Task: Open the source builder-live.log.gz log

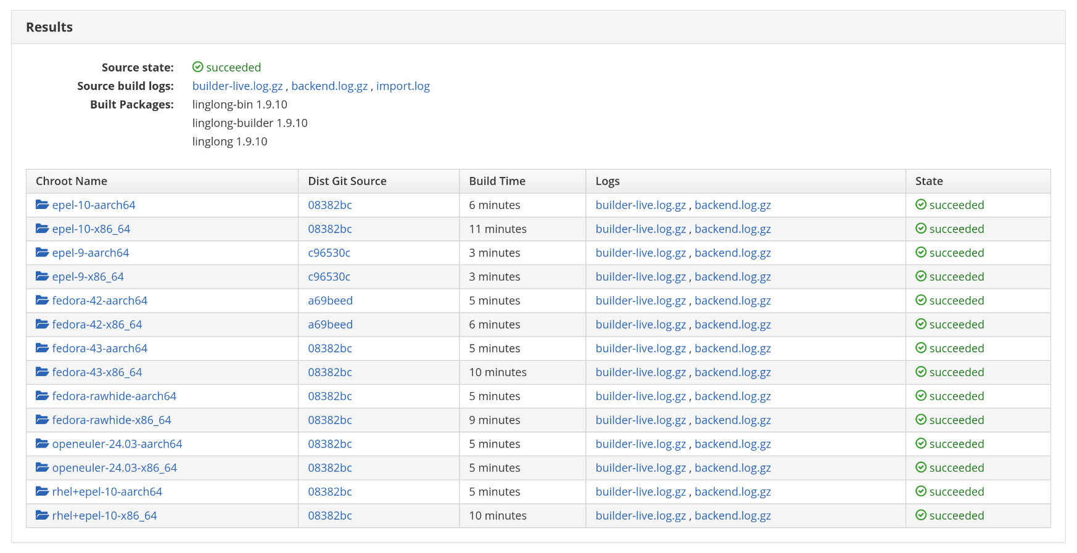Action: point(237,86)
